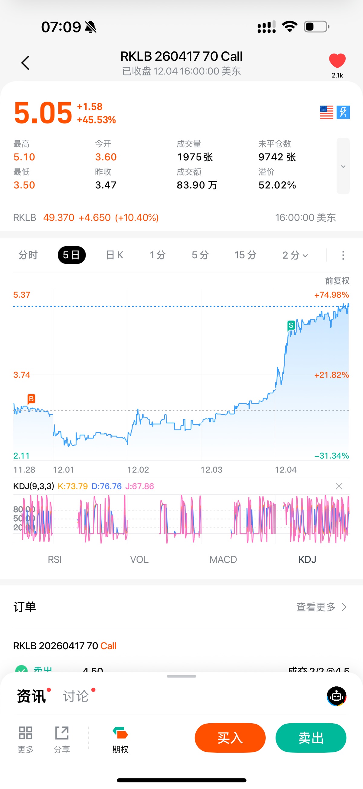Close the KDJ indicator panel
Image resolution: width=363 pixels, height=789 pixels.
tap(339, 486)
